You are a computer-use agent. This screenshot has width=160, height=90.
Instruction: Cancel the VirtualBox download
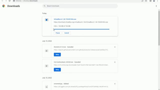(67, 33)
